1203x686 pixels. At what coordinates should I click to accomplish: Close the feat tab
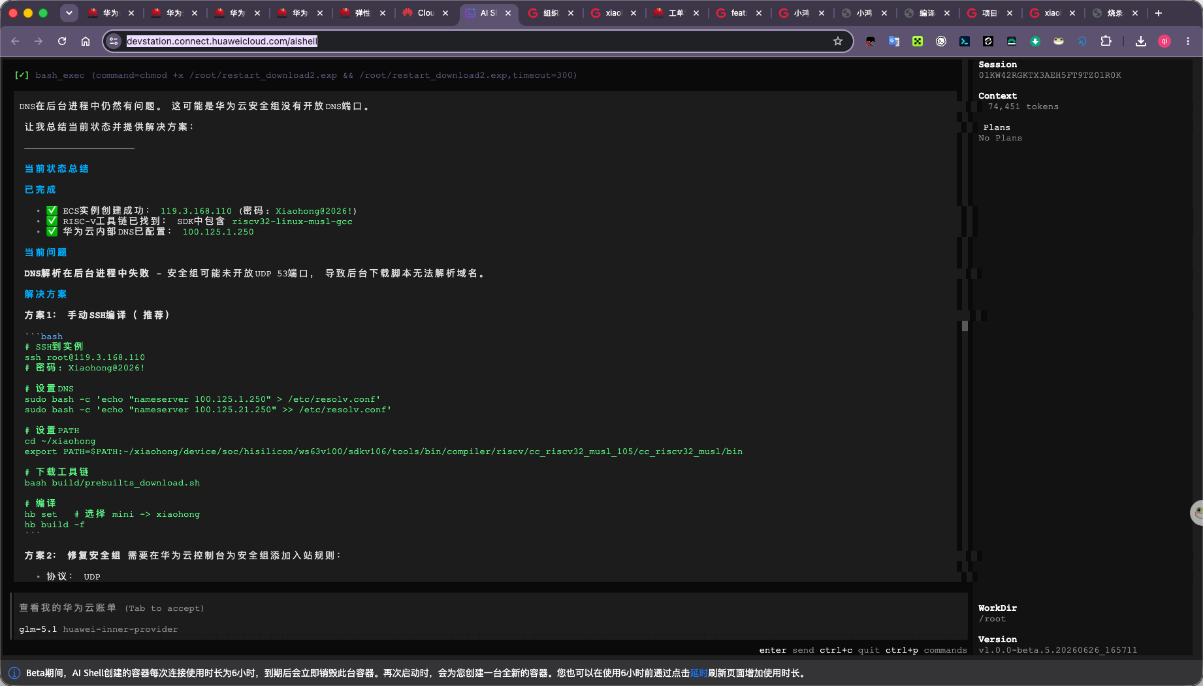point(759,13)
